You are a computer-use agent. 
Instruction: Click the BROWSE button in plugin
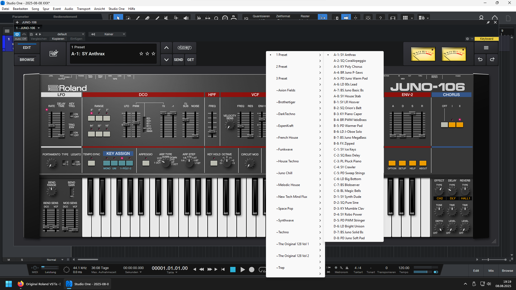click(27, 60)
